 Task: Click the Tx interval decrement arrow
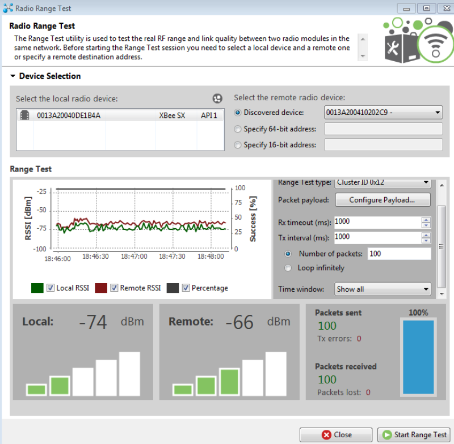426,241
